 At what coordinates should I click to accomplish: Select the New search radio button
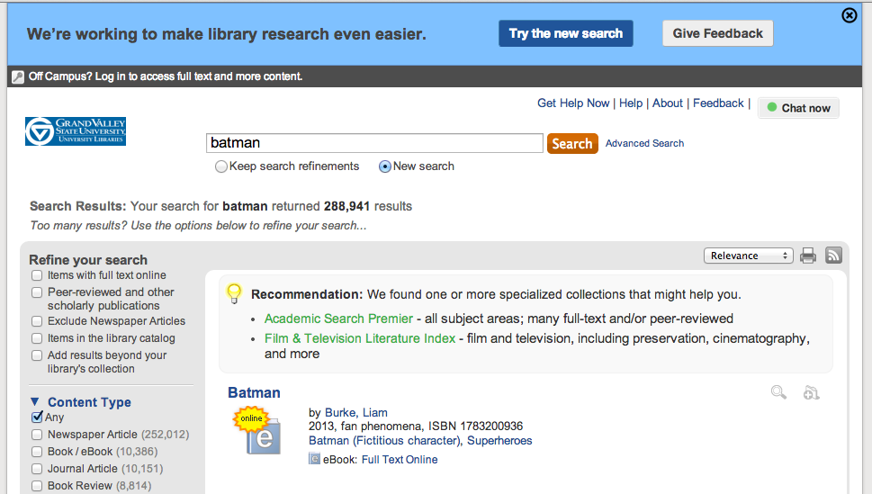385,166
